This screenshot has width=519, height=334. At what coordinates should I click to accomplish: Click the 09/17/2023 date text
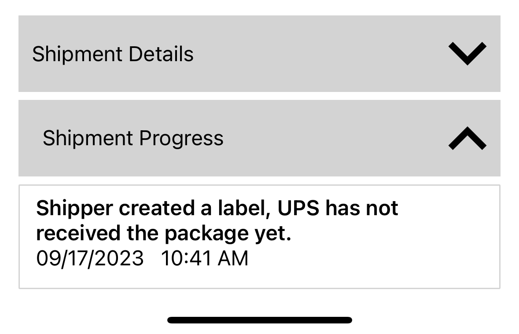pos(90,258)
